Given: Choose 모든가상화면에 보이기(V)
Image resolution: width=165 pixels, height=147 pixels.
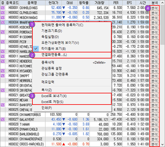Looking at the screenshot, I should point(60,43).
